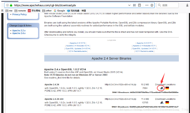Viewport: 190px width, 113px height.
Task: Click the search magnifier icon
Action: coord(159,5)
